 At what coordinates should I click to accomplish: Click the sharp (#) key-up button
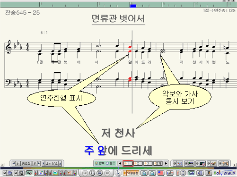[x=35, y=164]
